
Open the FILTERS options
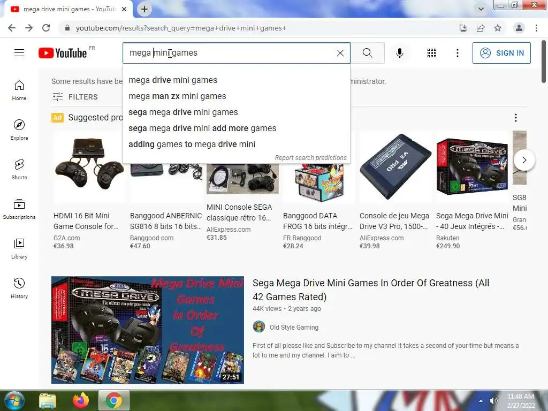pos(75,97)
